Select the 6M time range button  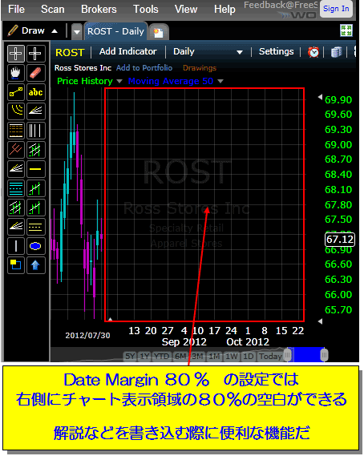pyautogui.click(x=180, y=357)
